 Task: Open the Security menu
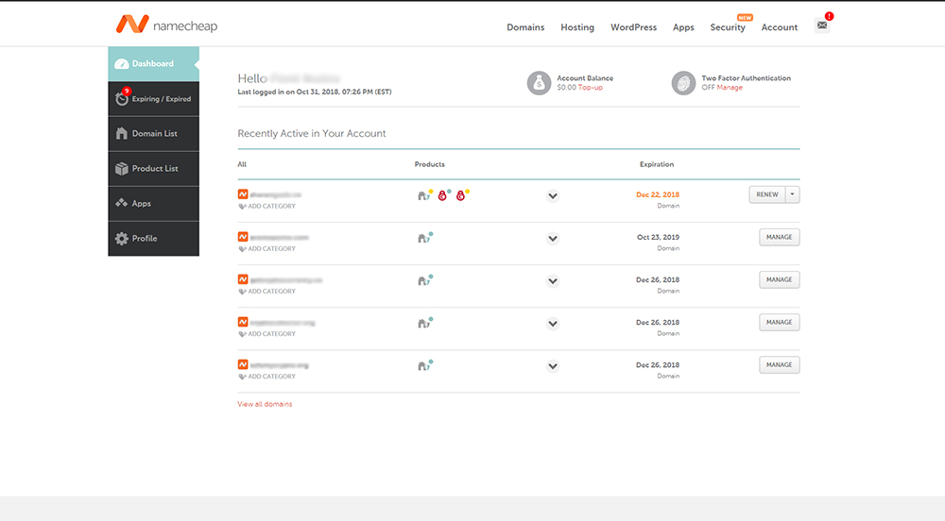coord(728,27)
